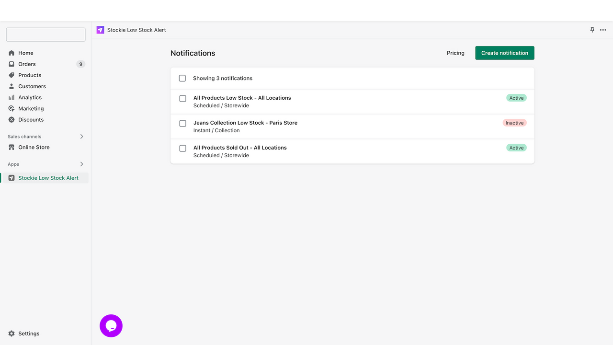Click the Inactive badge on Jeans Collection
This screenshot has height=345, width=613.
[514, 123]
